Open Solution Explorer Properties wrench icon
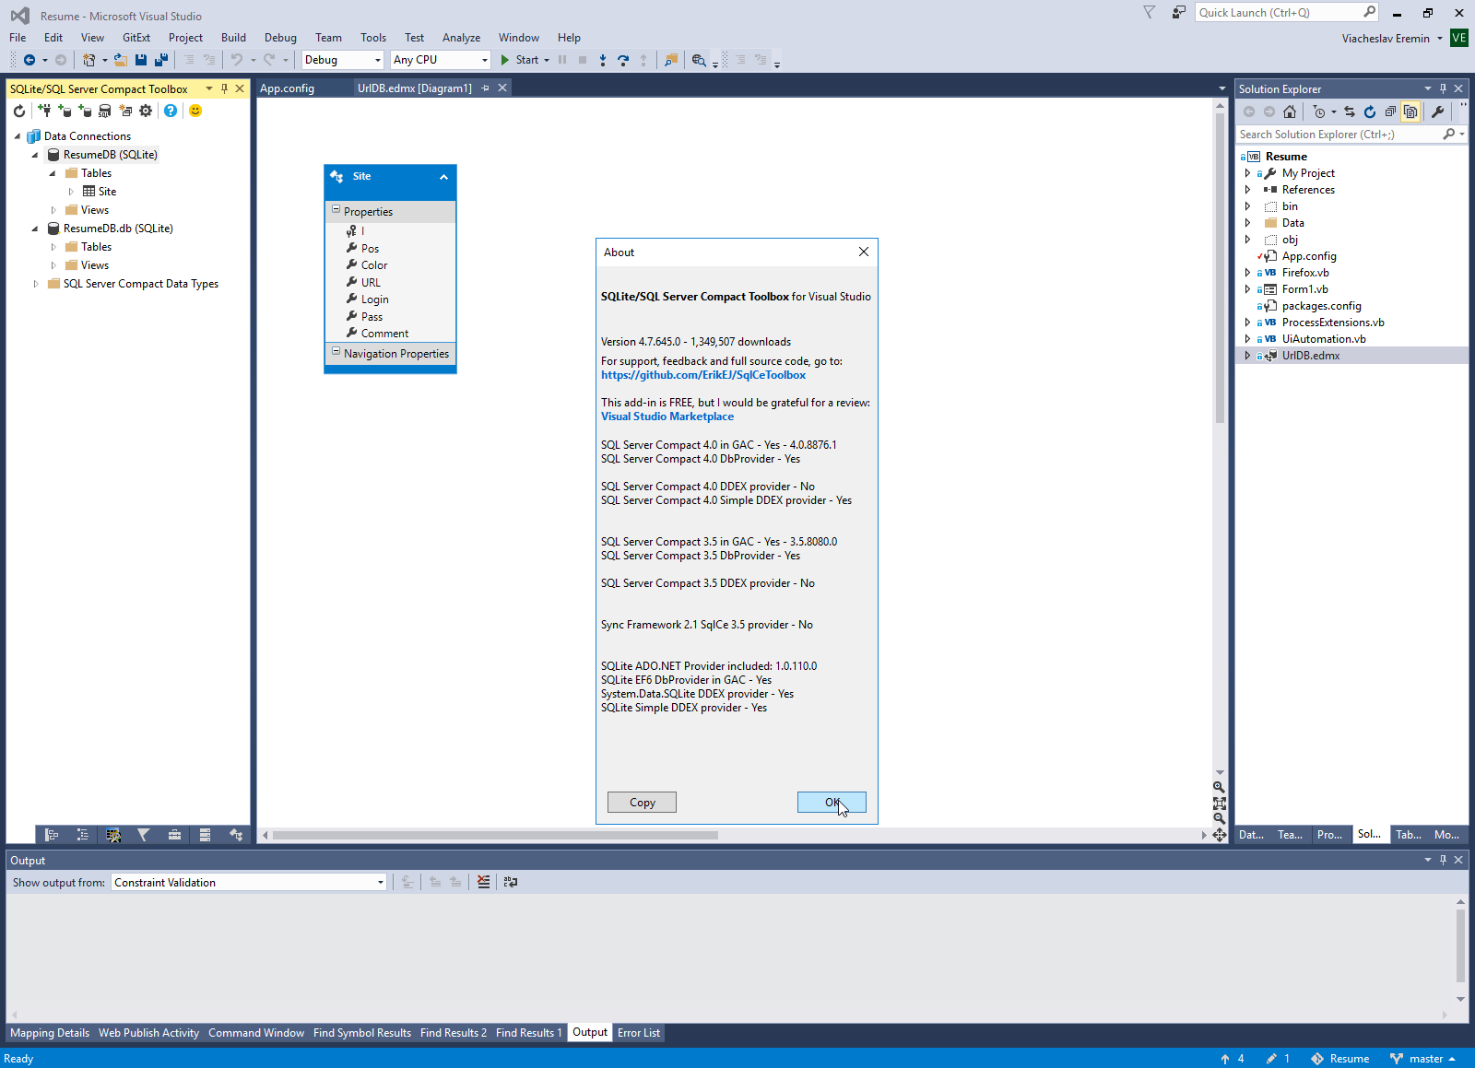Screen dimensions: 1475x1068 1438,111
